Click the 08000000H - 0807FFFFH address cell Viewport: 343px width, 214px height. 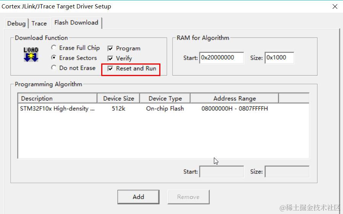click(x=235, y=109)
